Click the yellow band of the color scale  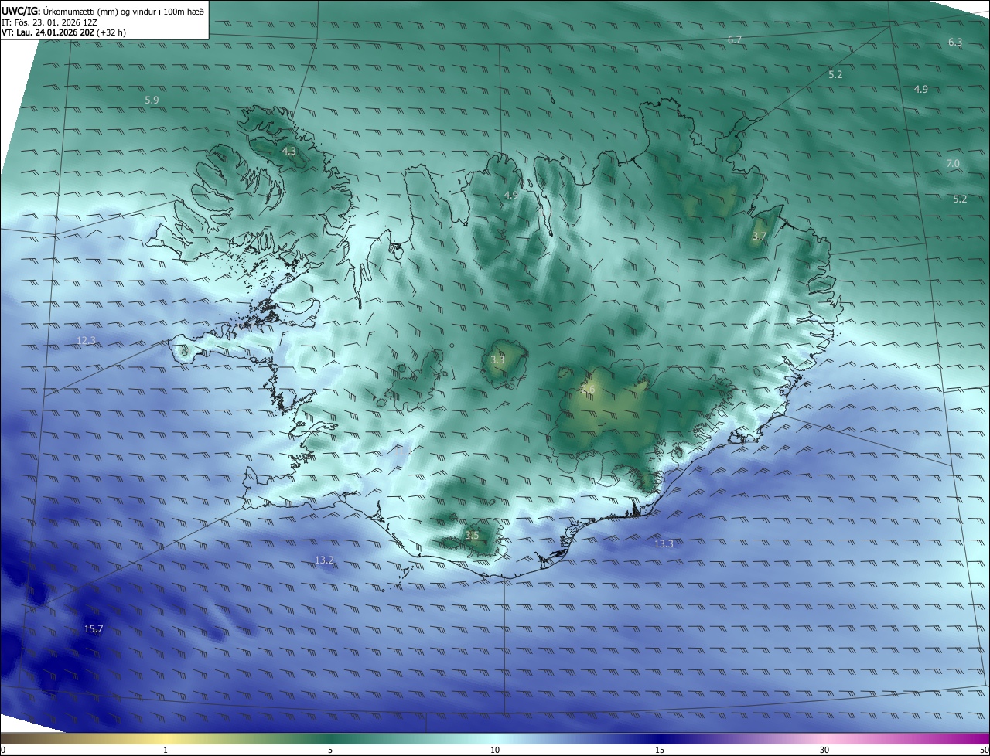coord(166,738)
